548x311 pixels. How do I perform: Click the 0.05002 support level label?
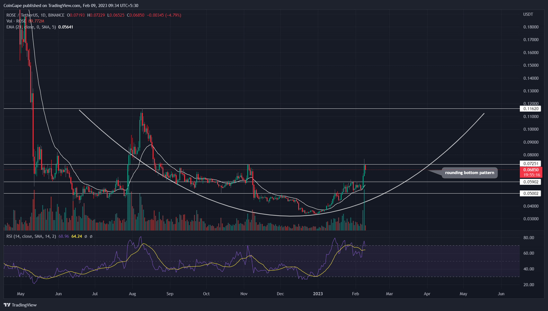coord(531,194)
